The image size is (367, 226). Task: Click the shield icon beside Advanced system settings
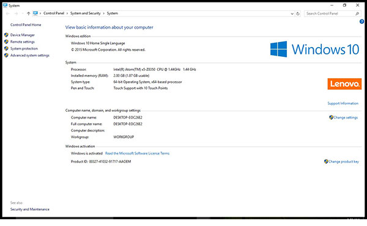coord(6,55)
